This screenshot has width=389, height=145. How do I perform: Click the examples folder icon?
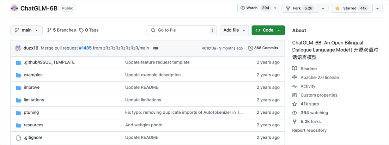19,75
